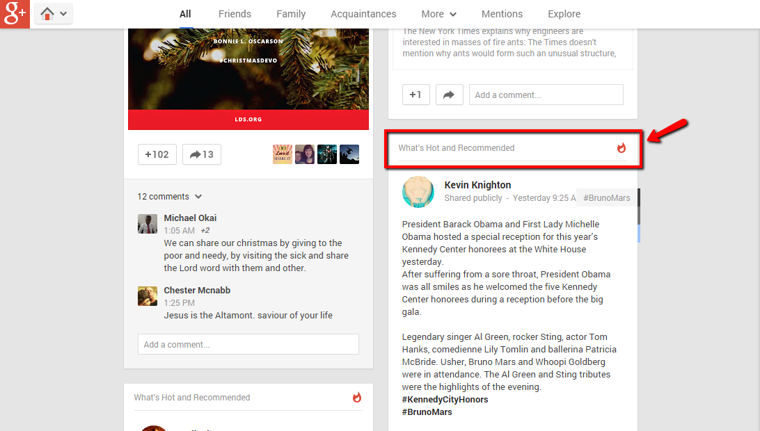
Task: Click the flame icon above Kevin Knighton's post
Action: 622,147
